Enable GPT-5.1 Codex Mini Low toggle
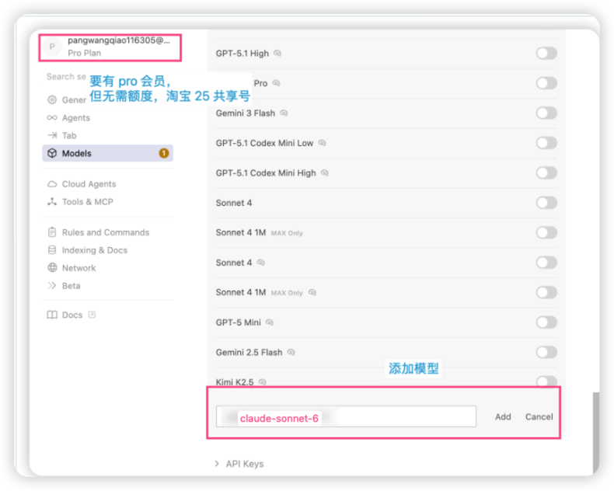 [x=546, y=143]
